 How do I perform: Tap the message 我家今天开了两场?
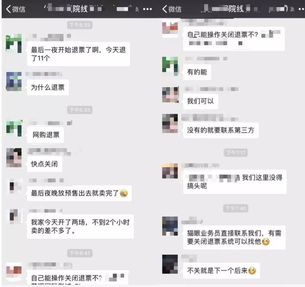(x=80, y=226)
